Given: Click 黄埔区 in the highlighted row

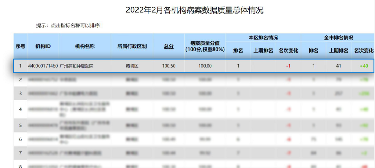Looking at the screenshot, I should click(x=132, y=66).
